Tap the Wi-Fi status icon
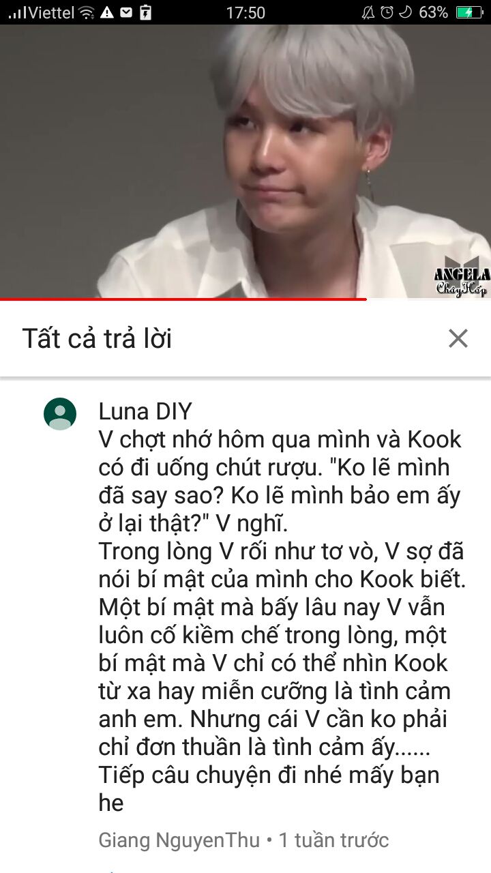The image size is (491, 873). coord(87,12)
